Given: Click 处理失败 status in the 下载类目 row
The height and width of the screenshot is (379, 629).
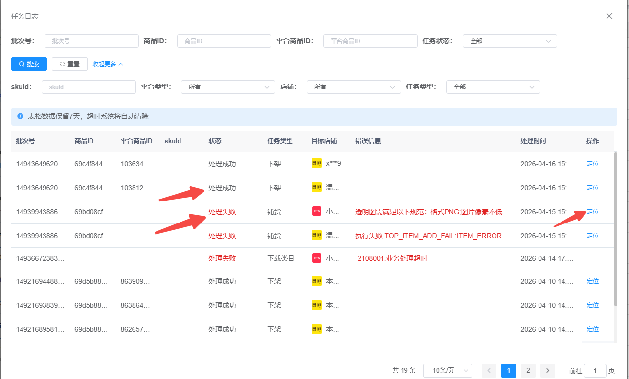Looking at the screenshot, I should coord(223,258).
